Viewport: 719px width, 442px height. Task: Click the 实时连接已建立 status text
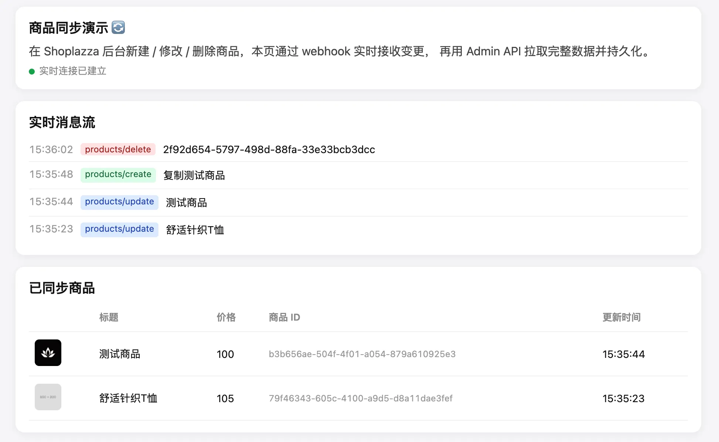(x=73, y=71)
